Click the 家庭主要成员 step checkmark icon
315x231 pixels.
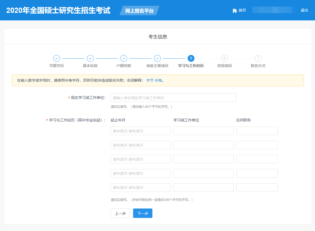pyautogui.click(x=157, y=58)
